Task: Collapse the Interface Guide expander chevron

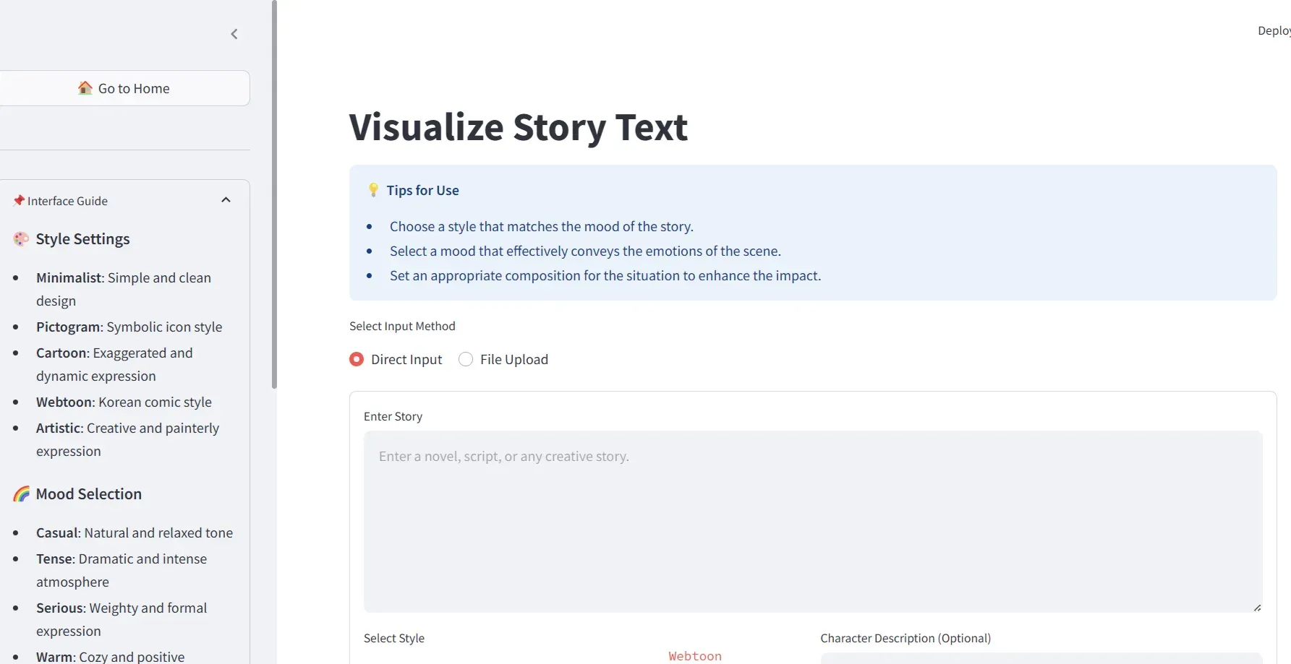Action: click(x=226, y=200)
